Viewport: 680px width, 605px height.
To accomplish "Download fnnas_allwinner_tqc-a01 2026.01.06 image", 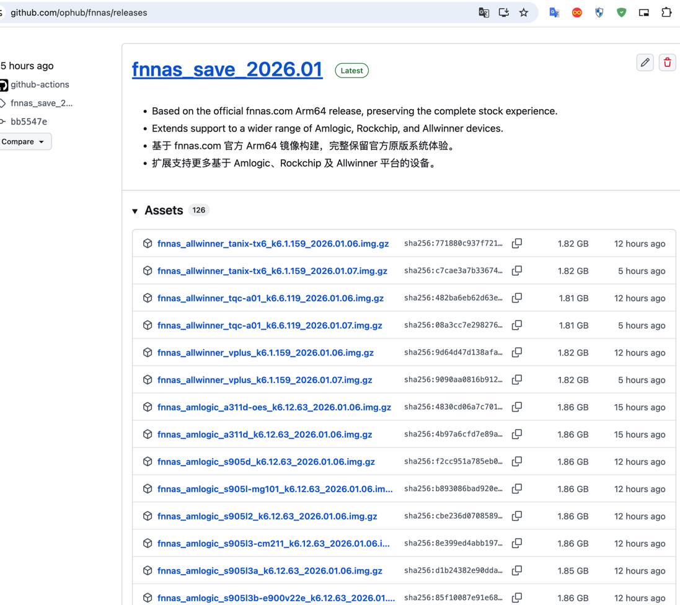I will click(x=270, y=298).
